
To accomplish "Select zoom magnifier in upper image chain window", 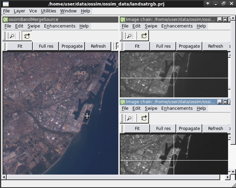I will pyautogui.click(x=129, y=36).
